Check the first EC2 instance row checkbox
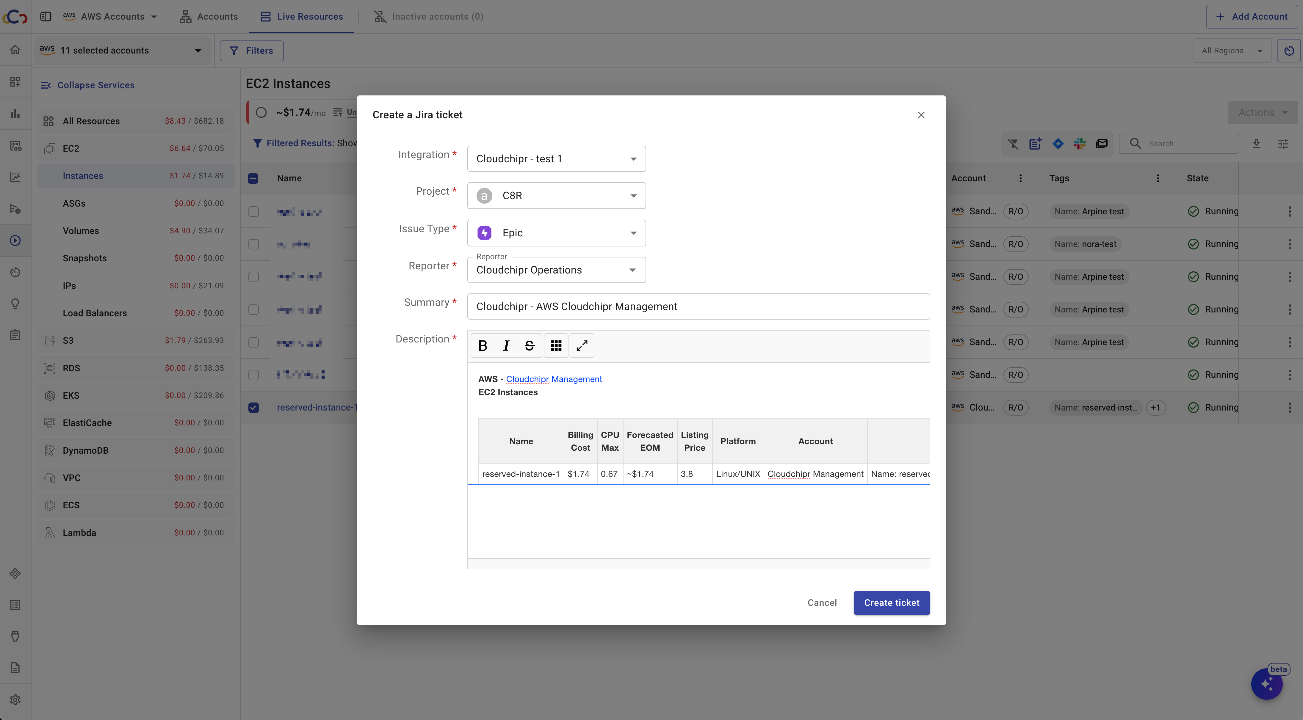The height and width of the screenshot is (720, 1303). (253, 211)
